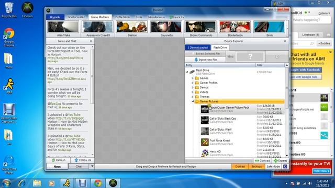
Task: Toggle the Backups option
Action: [256, 167]
